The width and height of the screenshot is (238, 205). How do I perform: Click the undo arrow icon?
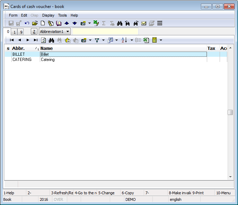[27, 23]
